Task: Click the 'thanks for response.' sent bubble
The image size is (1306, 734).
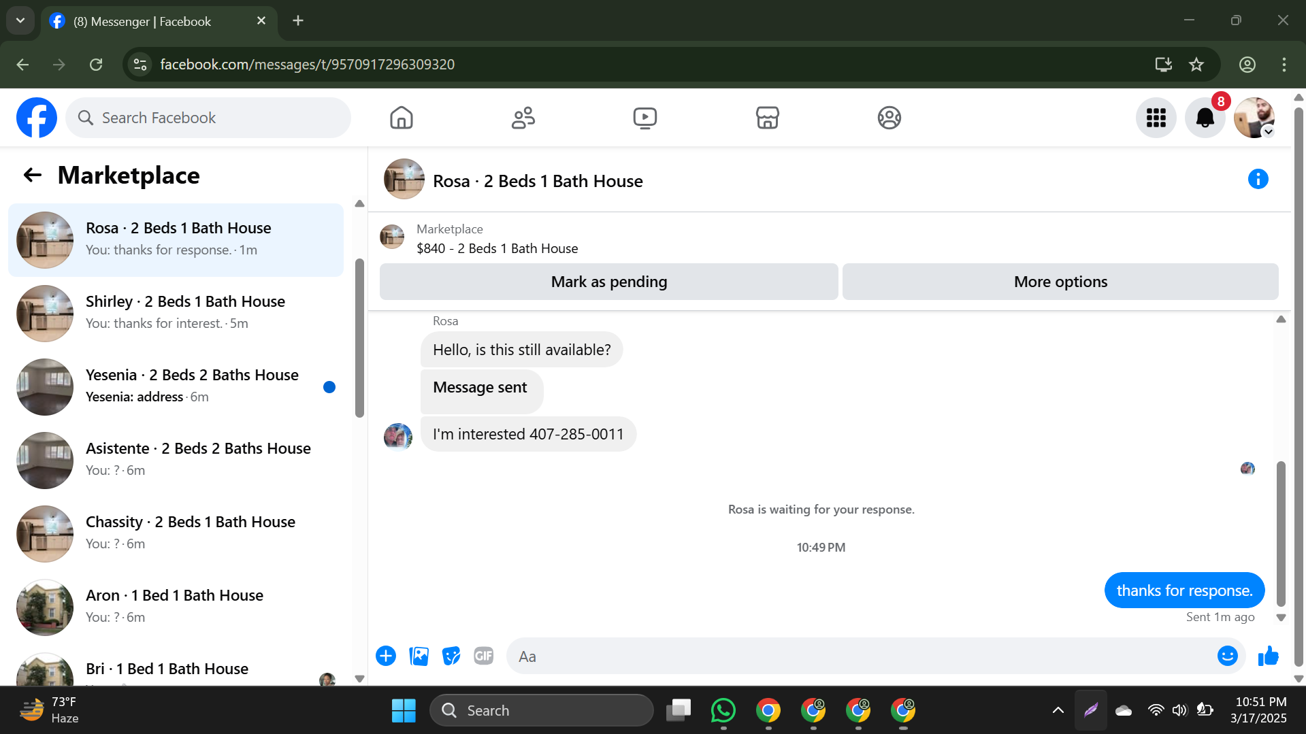Action: (1184, 590)
